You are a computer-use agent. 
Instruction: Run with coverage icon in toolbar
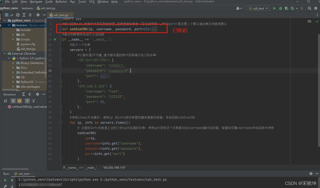[x=286, y=8]
